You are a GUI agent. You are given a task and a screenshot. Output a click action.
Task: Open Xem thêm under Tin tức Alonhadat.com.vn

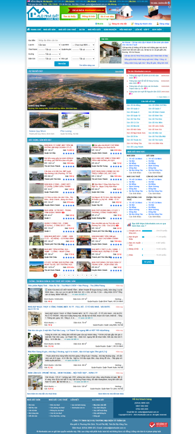(x=163, y=97)
